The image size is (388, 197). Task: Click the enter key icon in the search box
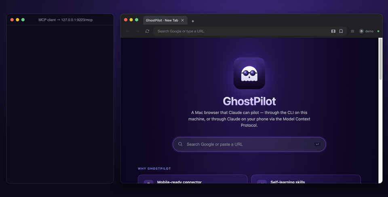[317, 144]
